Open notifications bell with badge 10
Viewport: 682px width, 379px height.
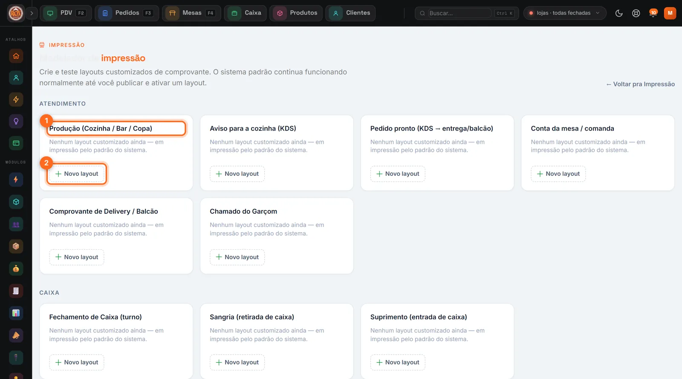(x=653, y=13)
